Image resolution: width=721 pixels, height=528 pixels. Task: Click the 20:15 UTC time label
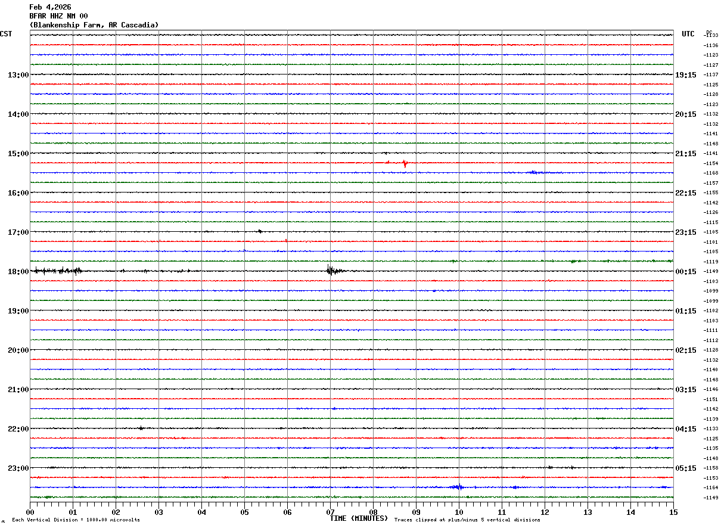pos(686,114)
